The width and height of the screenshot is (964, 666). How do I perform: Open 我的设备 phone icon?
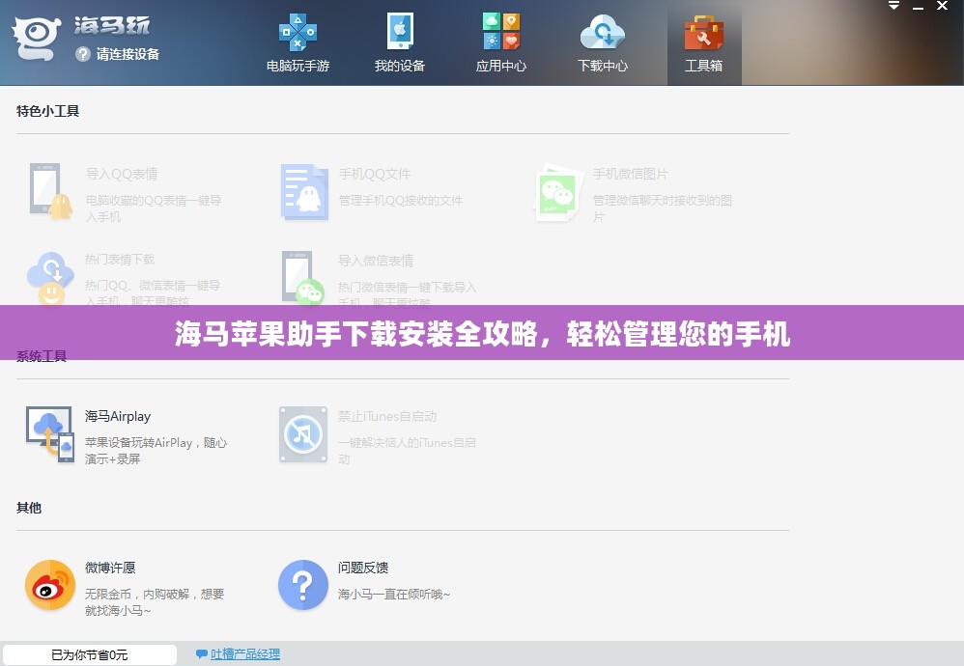400,31
